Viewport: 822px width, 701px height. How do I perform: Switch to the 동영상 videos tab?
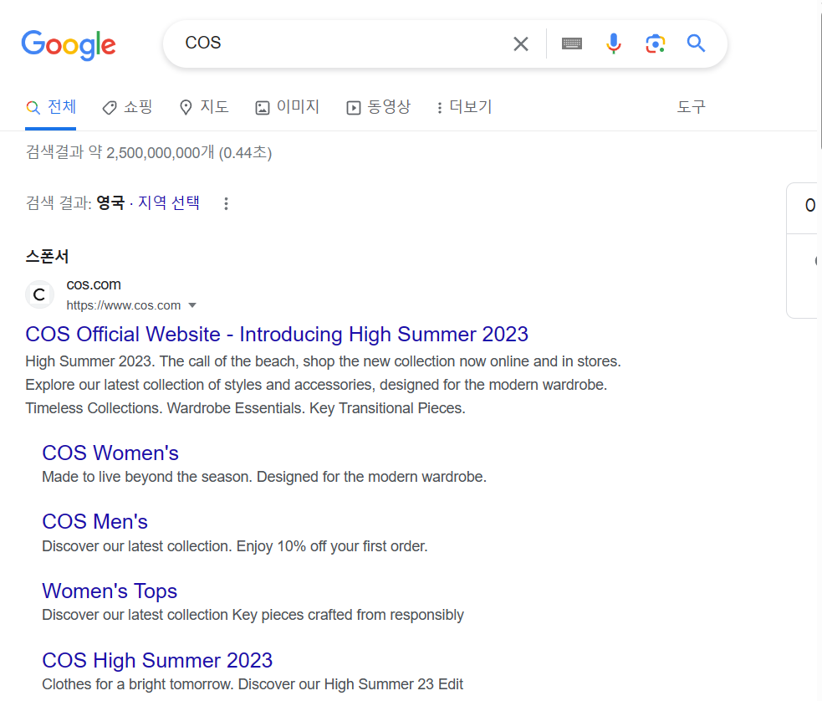(x=379, y=107)
